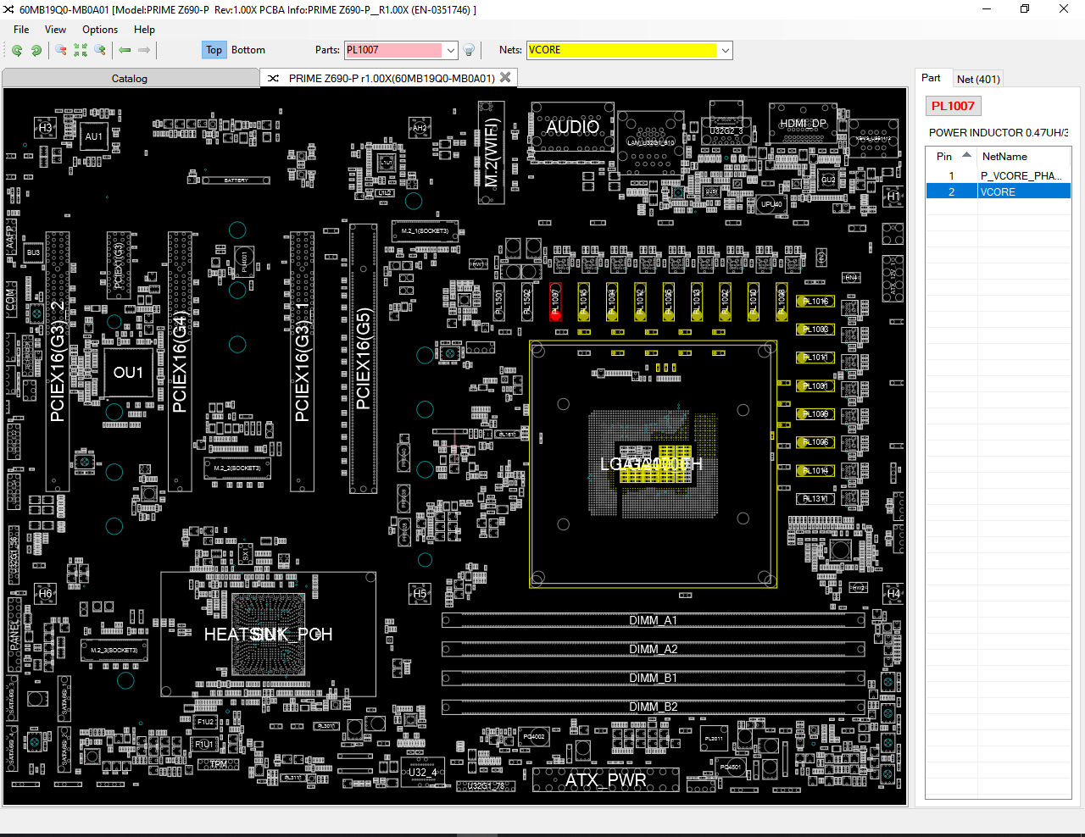Click the AUDIO jack component

coord(572,127)
